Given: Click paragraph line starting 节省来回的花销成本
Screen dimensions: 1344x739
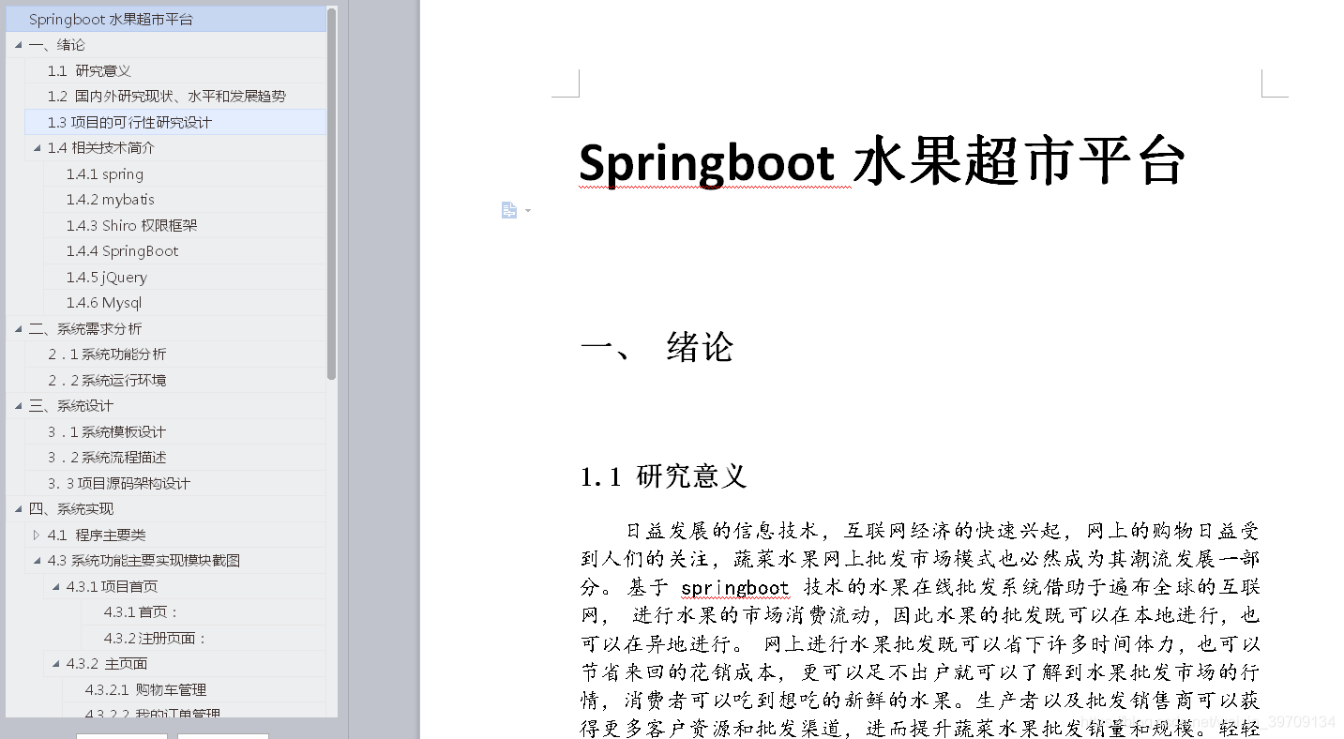Looking at the screenshot, I should pyautogui.click(x=920, y=672).
